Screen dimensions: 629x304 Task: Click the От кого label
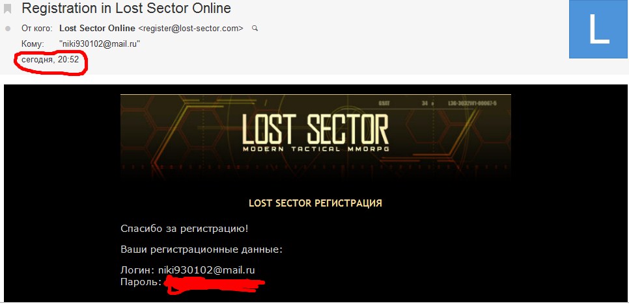37,29
